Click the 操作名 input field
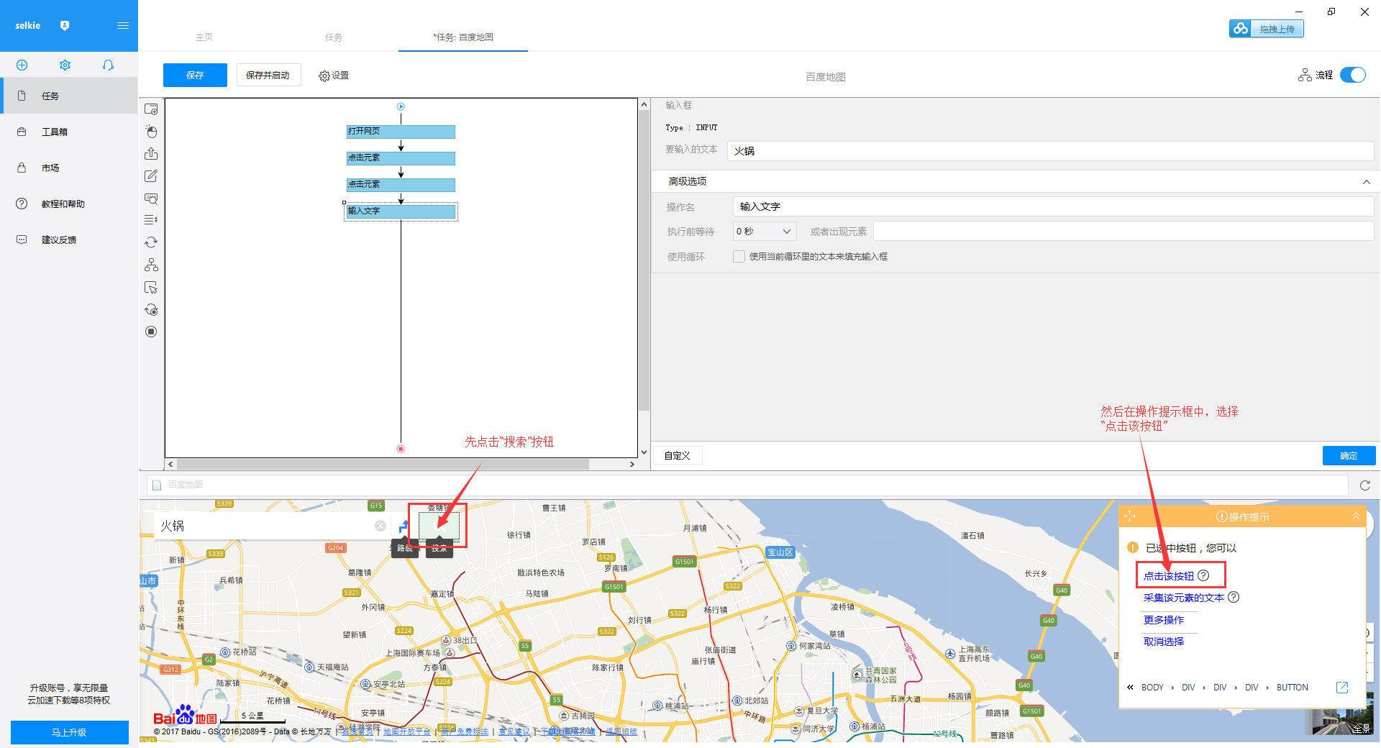The height and width of the screenshot is (748, 1381). click(1054, 206)
